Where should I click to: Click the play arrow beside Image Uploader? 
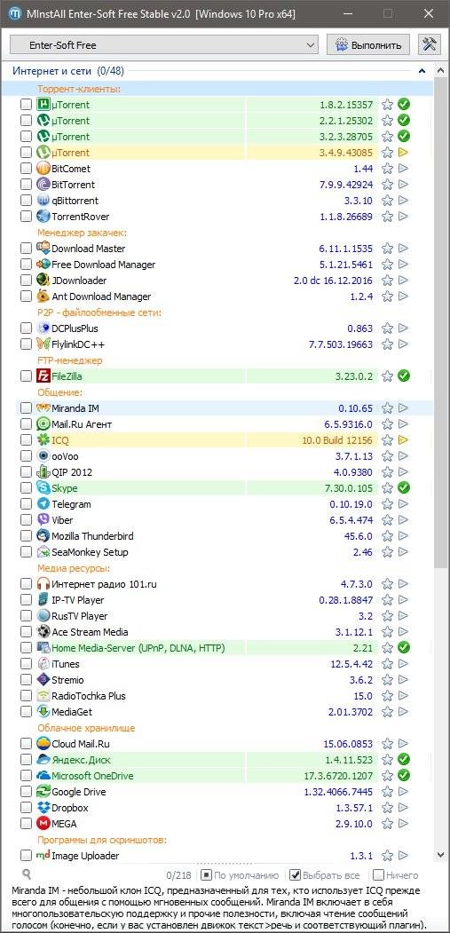tap(404, 856)
